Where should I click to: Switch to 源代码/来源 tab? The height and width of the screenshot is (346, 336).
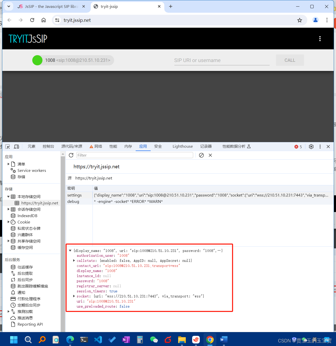72,146
